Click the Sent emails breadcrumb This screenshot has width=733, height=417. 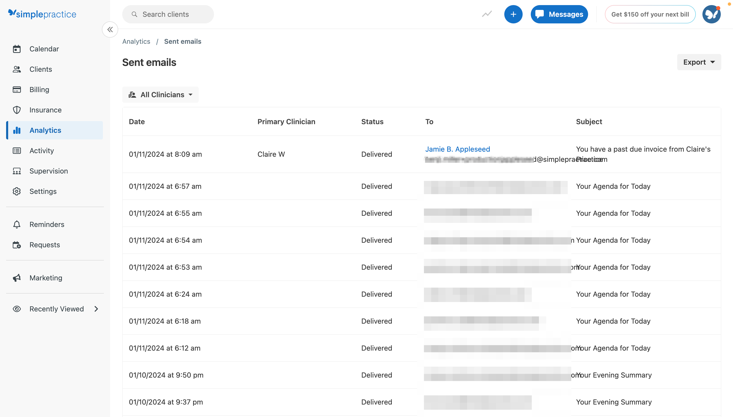[x=183, y=41]
